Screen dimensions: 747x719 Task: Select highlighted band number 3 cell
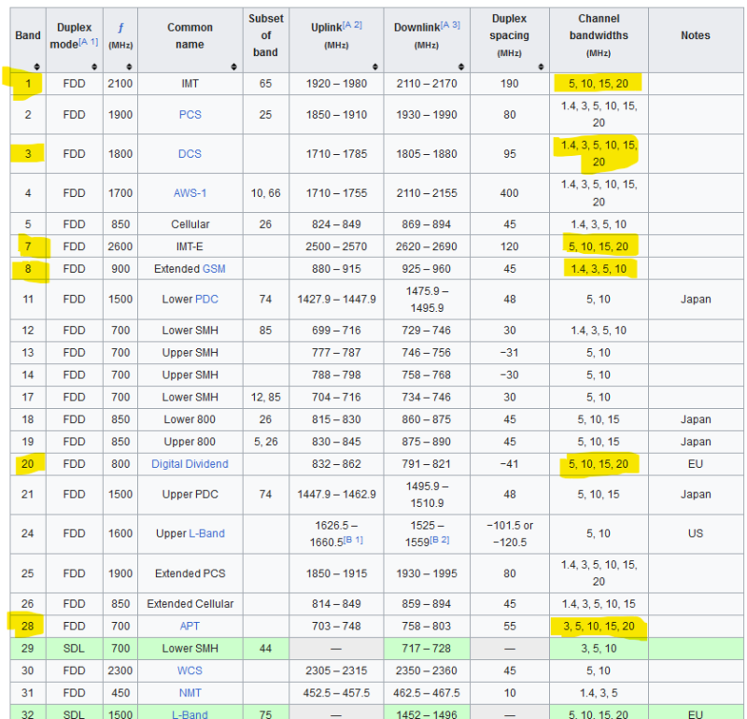click(28, 154)
